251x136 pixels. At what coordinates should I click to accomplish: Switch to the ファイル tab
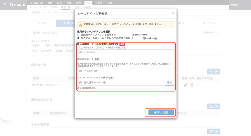[x=209, y=23]
